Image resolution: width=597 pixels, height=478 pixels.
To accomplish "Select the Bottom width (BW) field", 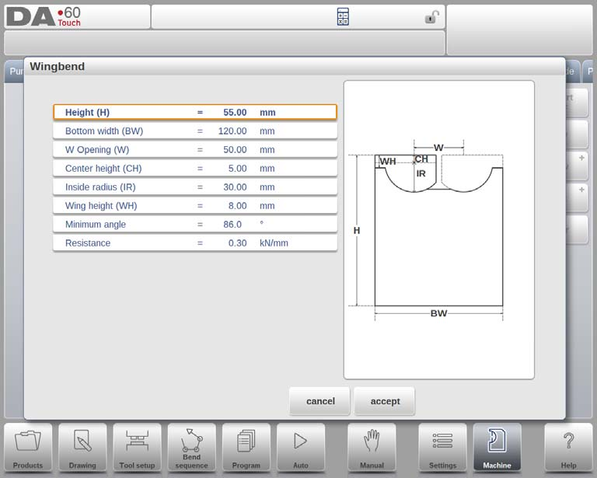I will [195, 131].
